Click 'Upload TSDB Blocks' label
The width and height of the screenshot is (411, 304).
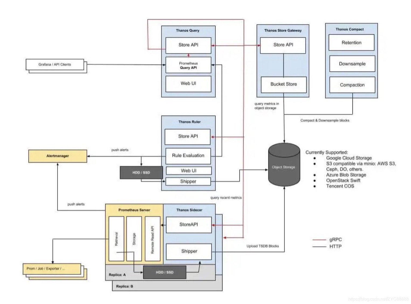point(263,246)
